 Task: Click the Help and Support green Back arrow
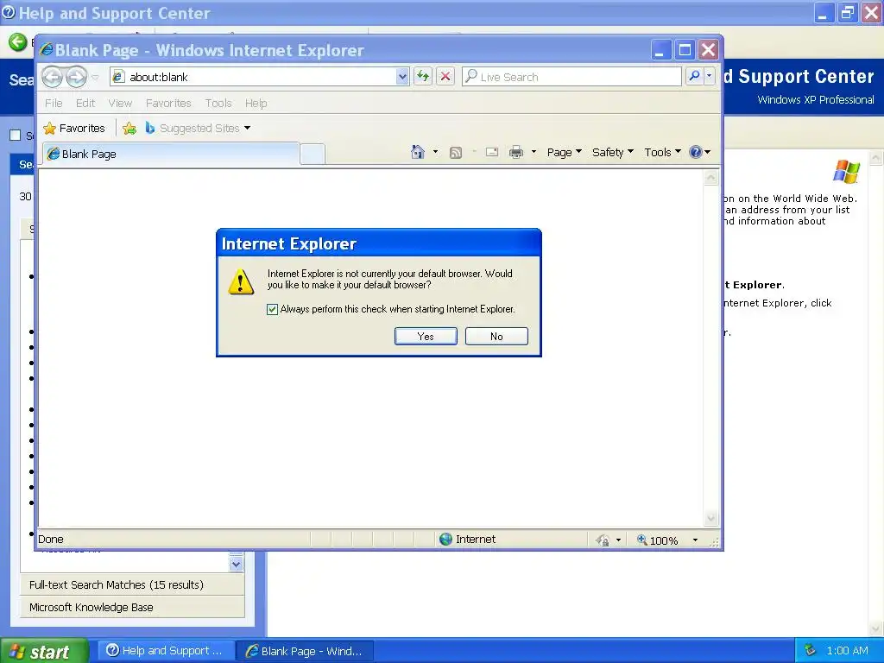[x=17, y=41]
